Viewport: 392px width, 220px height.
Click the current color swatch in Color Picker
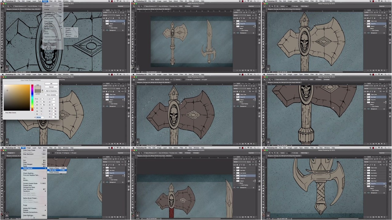click(38, 91)
